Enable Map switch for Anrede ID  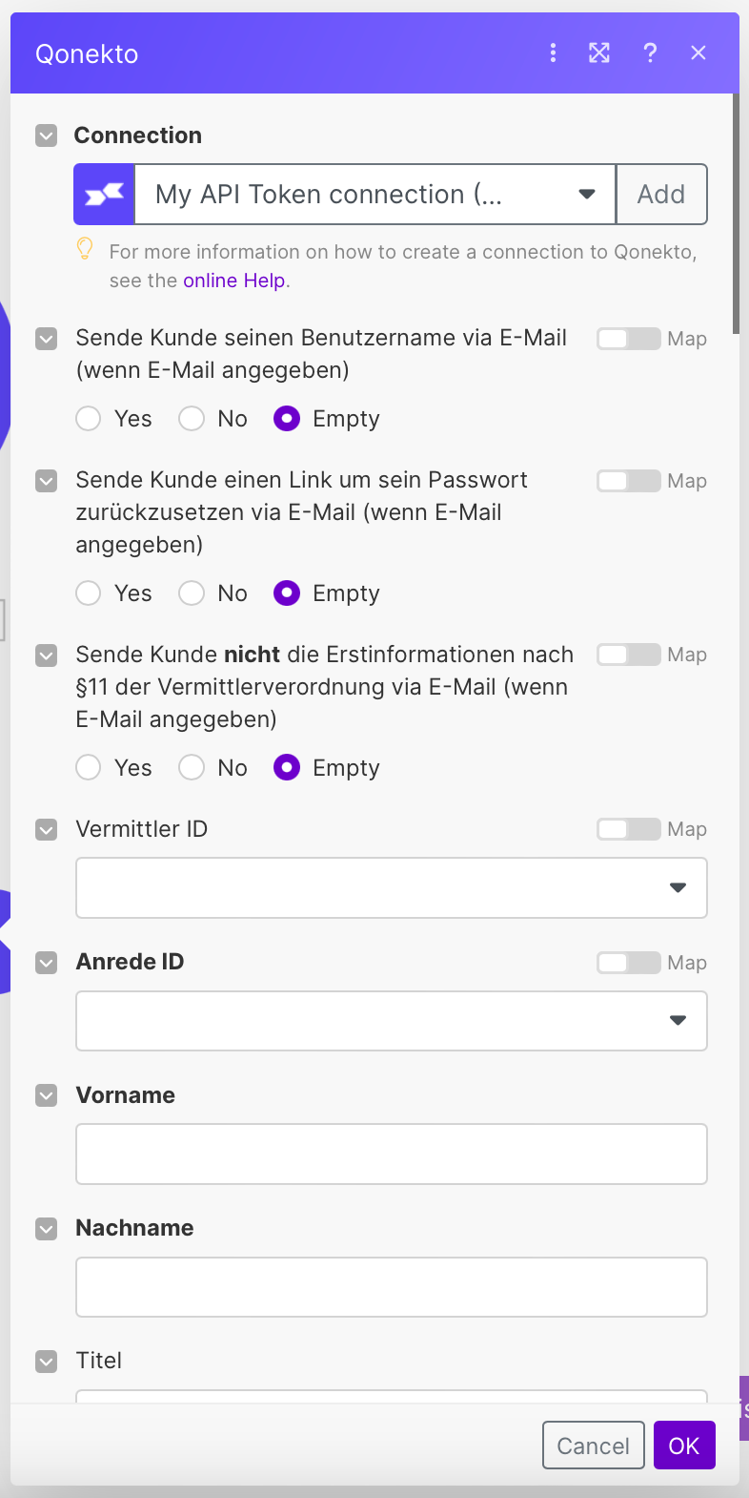[628, 963]
